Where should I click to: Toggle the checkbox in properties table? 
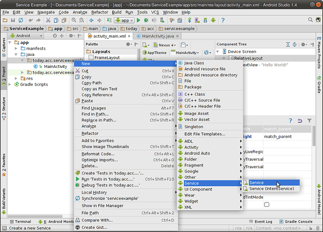click(266, 204)
